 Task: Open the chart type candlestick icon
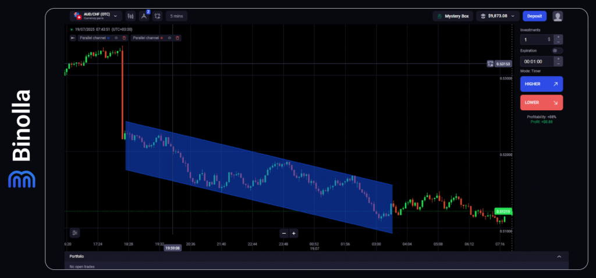point(130,16)
